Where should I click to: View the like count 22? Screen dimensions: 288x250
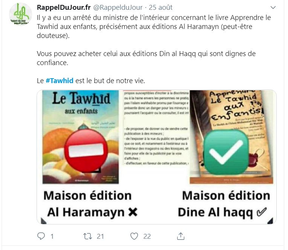[x=147, y=236]
